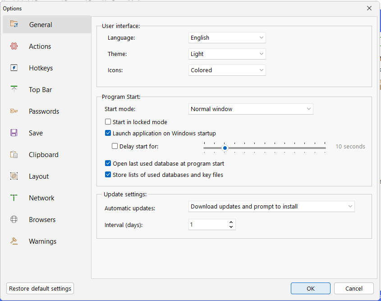Open the Language dropdown
This screenshot has width=381, height=301.
pyautogui.click(x=227, y=38)
